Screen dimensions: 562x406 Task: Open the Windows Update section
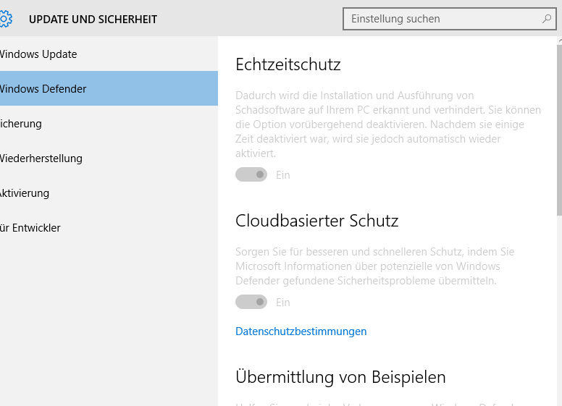coord(38,54)
